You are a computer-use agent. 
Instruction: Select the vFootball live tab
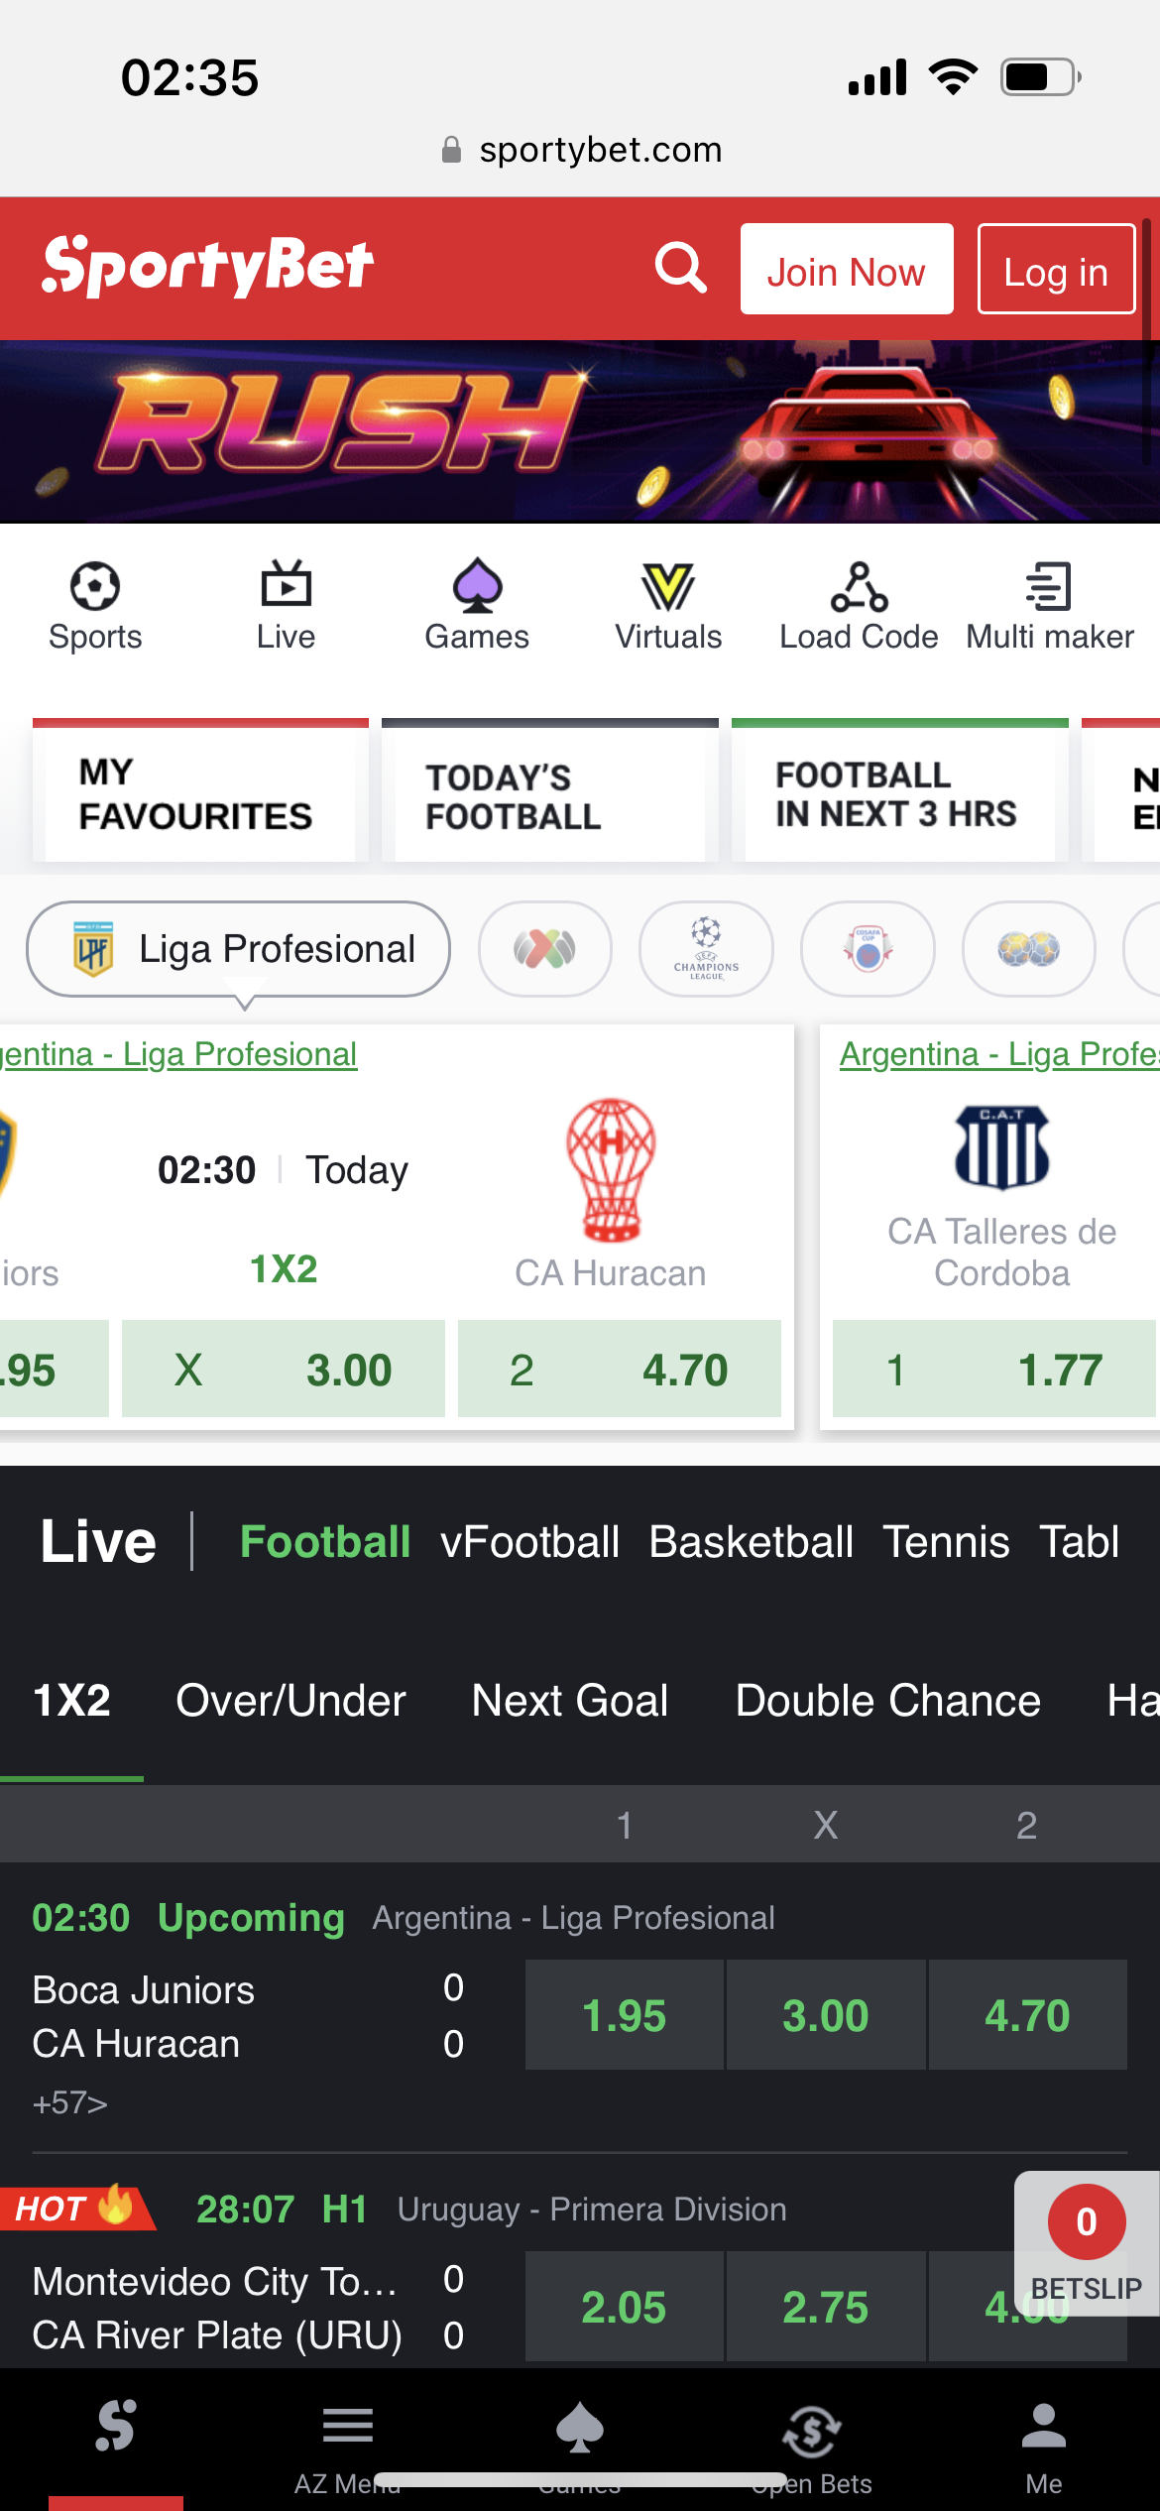(529, 1542)
